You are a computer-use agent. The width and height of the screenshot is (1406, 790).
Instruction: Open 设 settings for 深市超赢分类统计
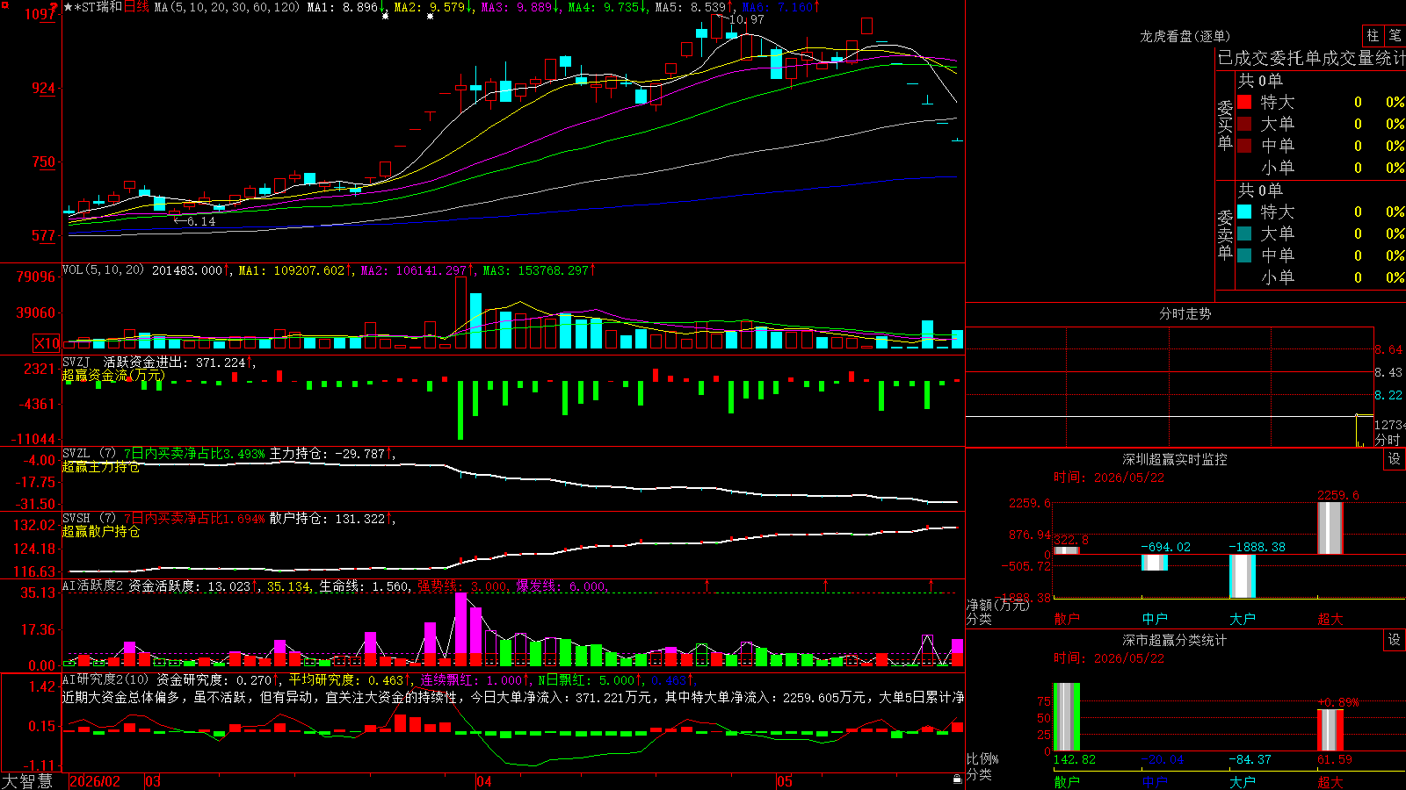(1395, 640)
